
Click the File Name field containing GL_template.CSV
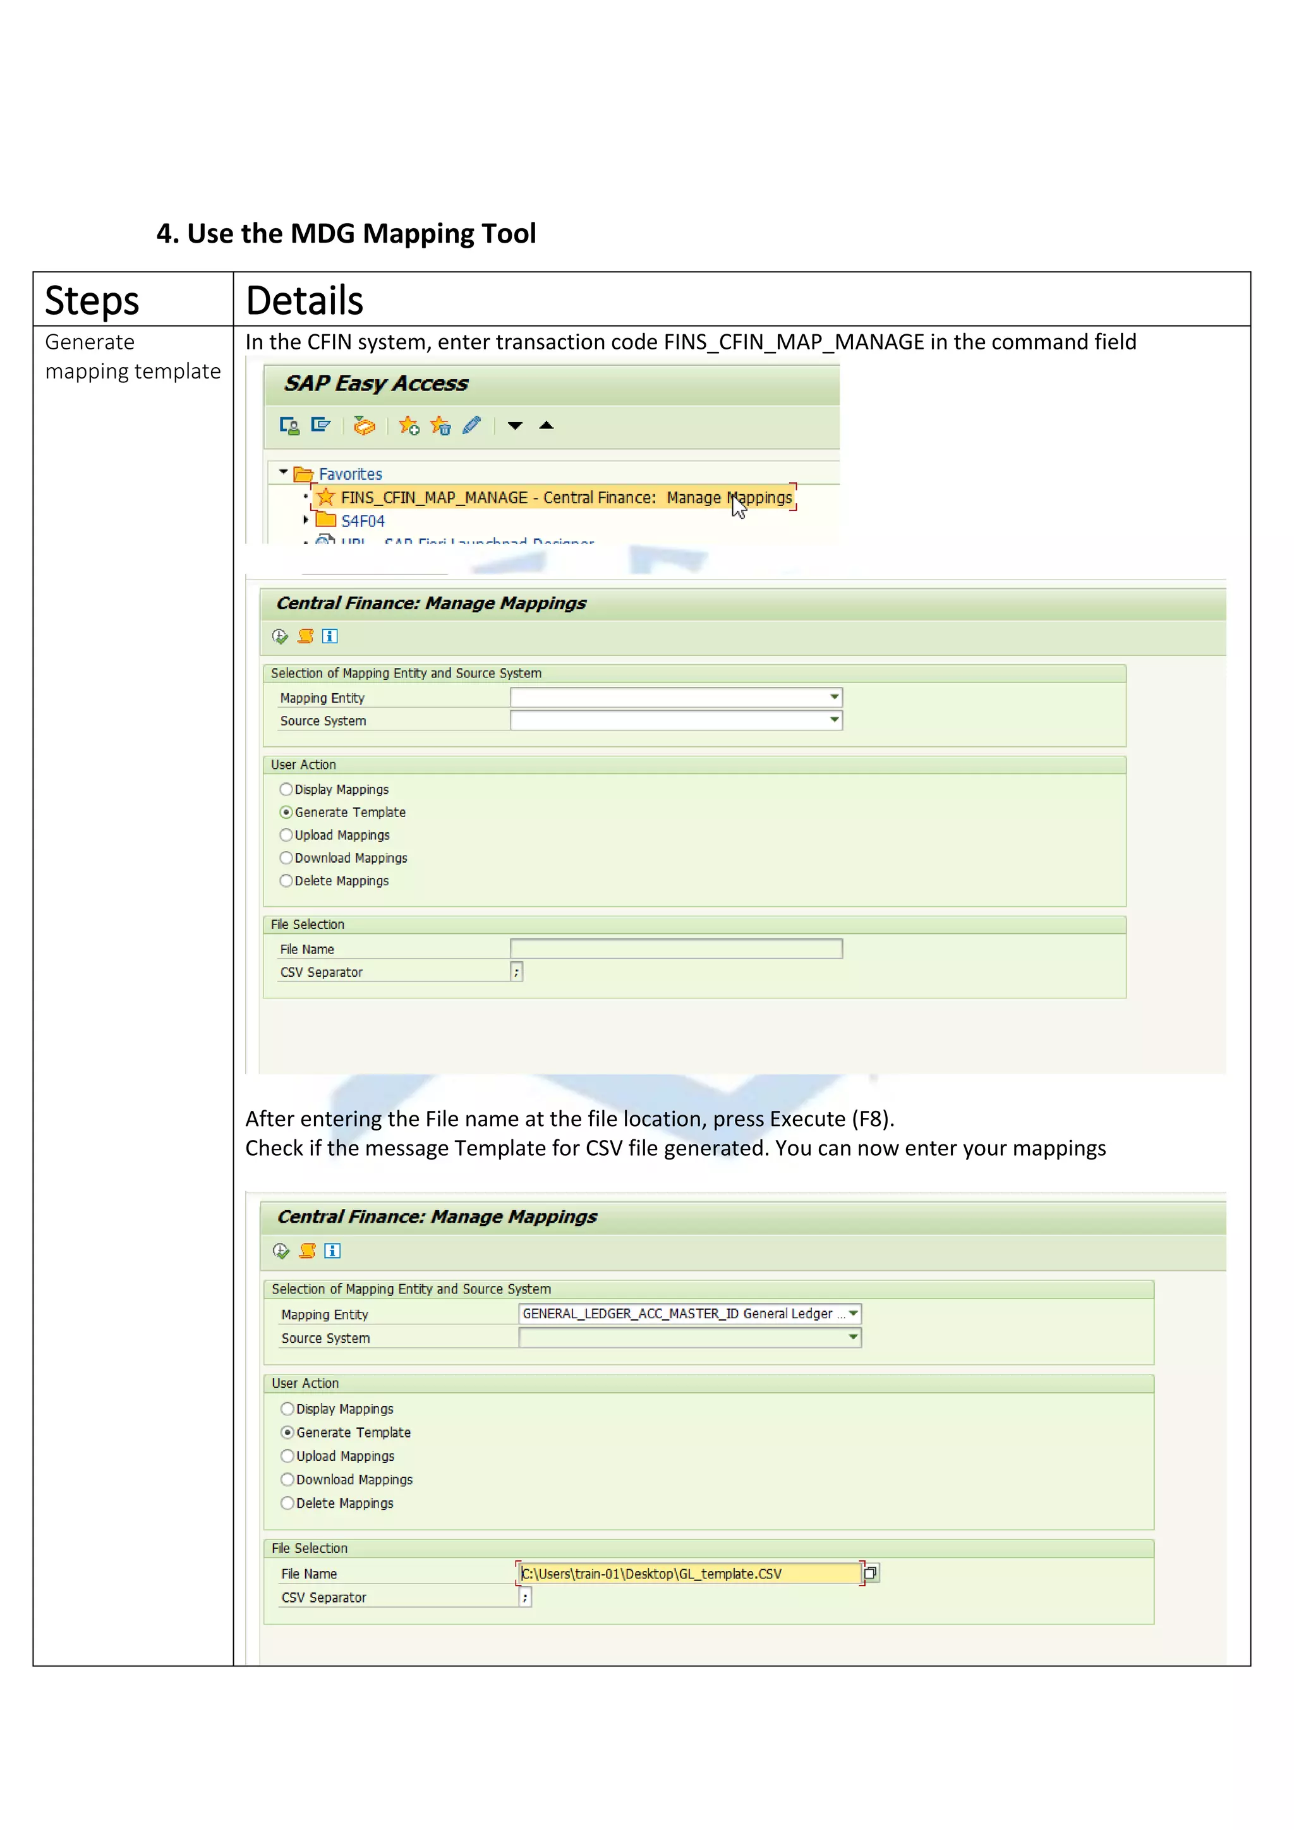pyautogui.click(x=690, y=1573)
